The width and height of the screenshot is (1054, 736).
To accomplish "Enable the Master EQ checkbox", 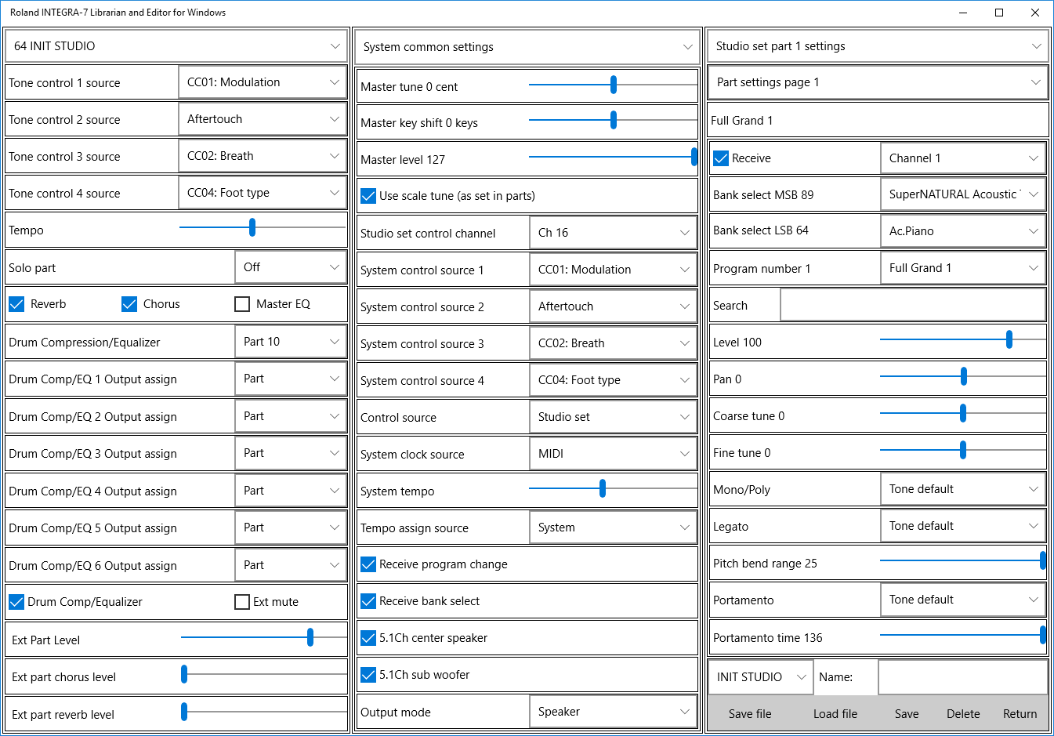I will 242,304.
